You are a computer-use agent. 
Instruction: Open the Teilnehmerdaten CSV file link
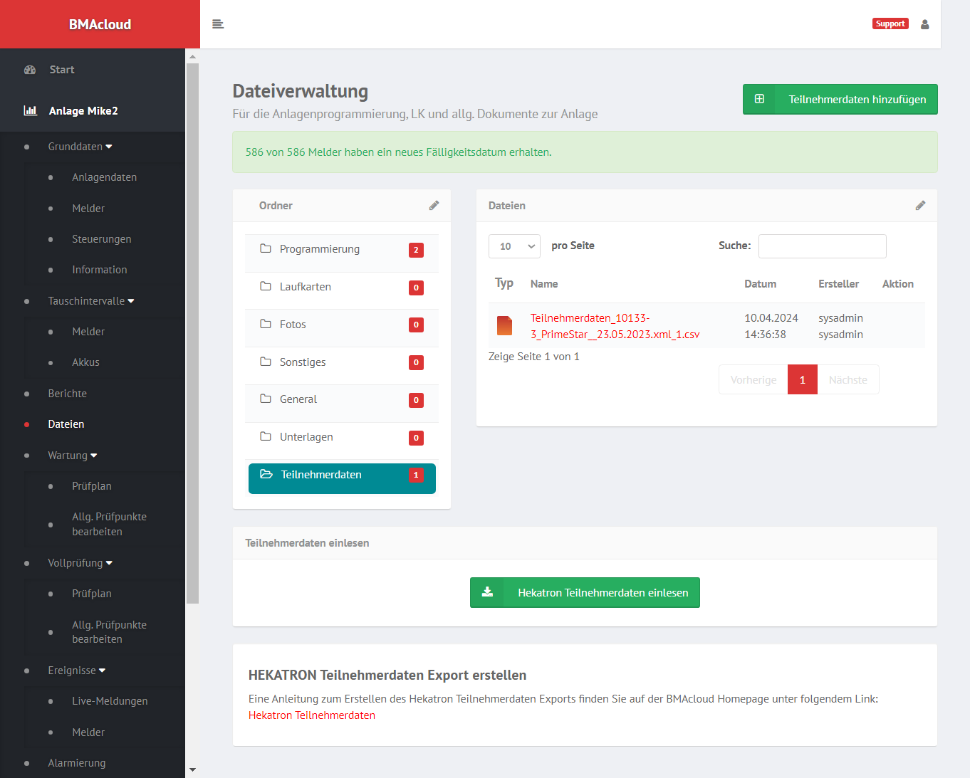[615, 326]
